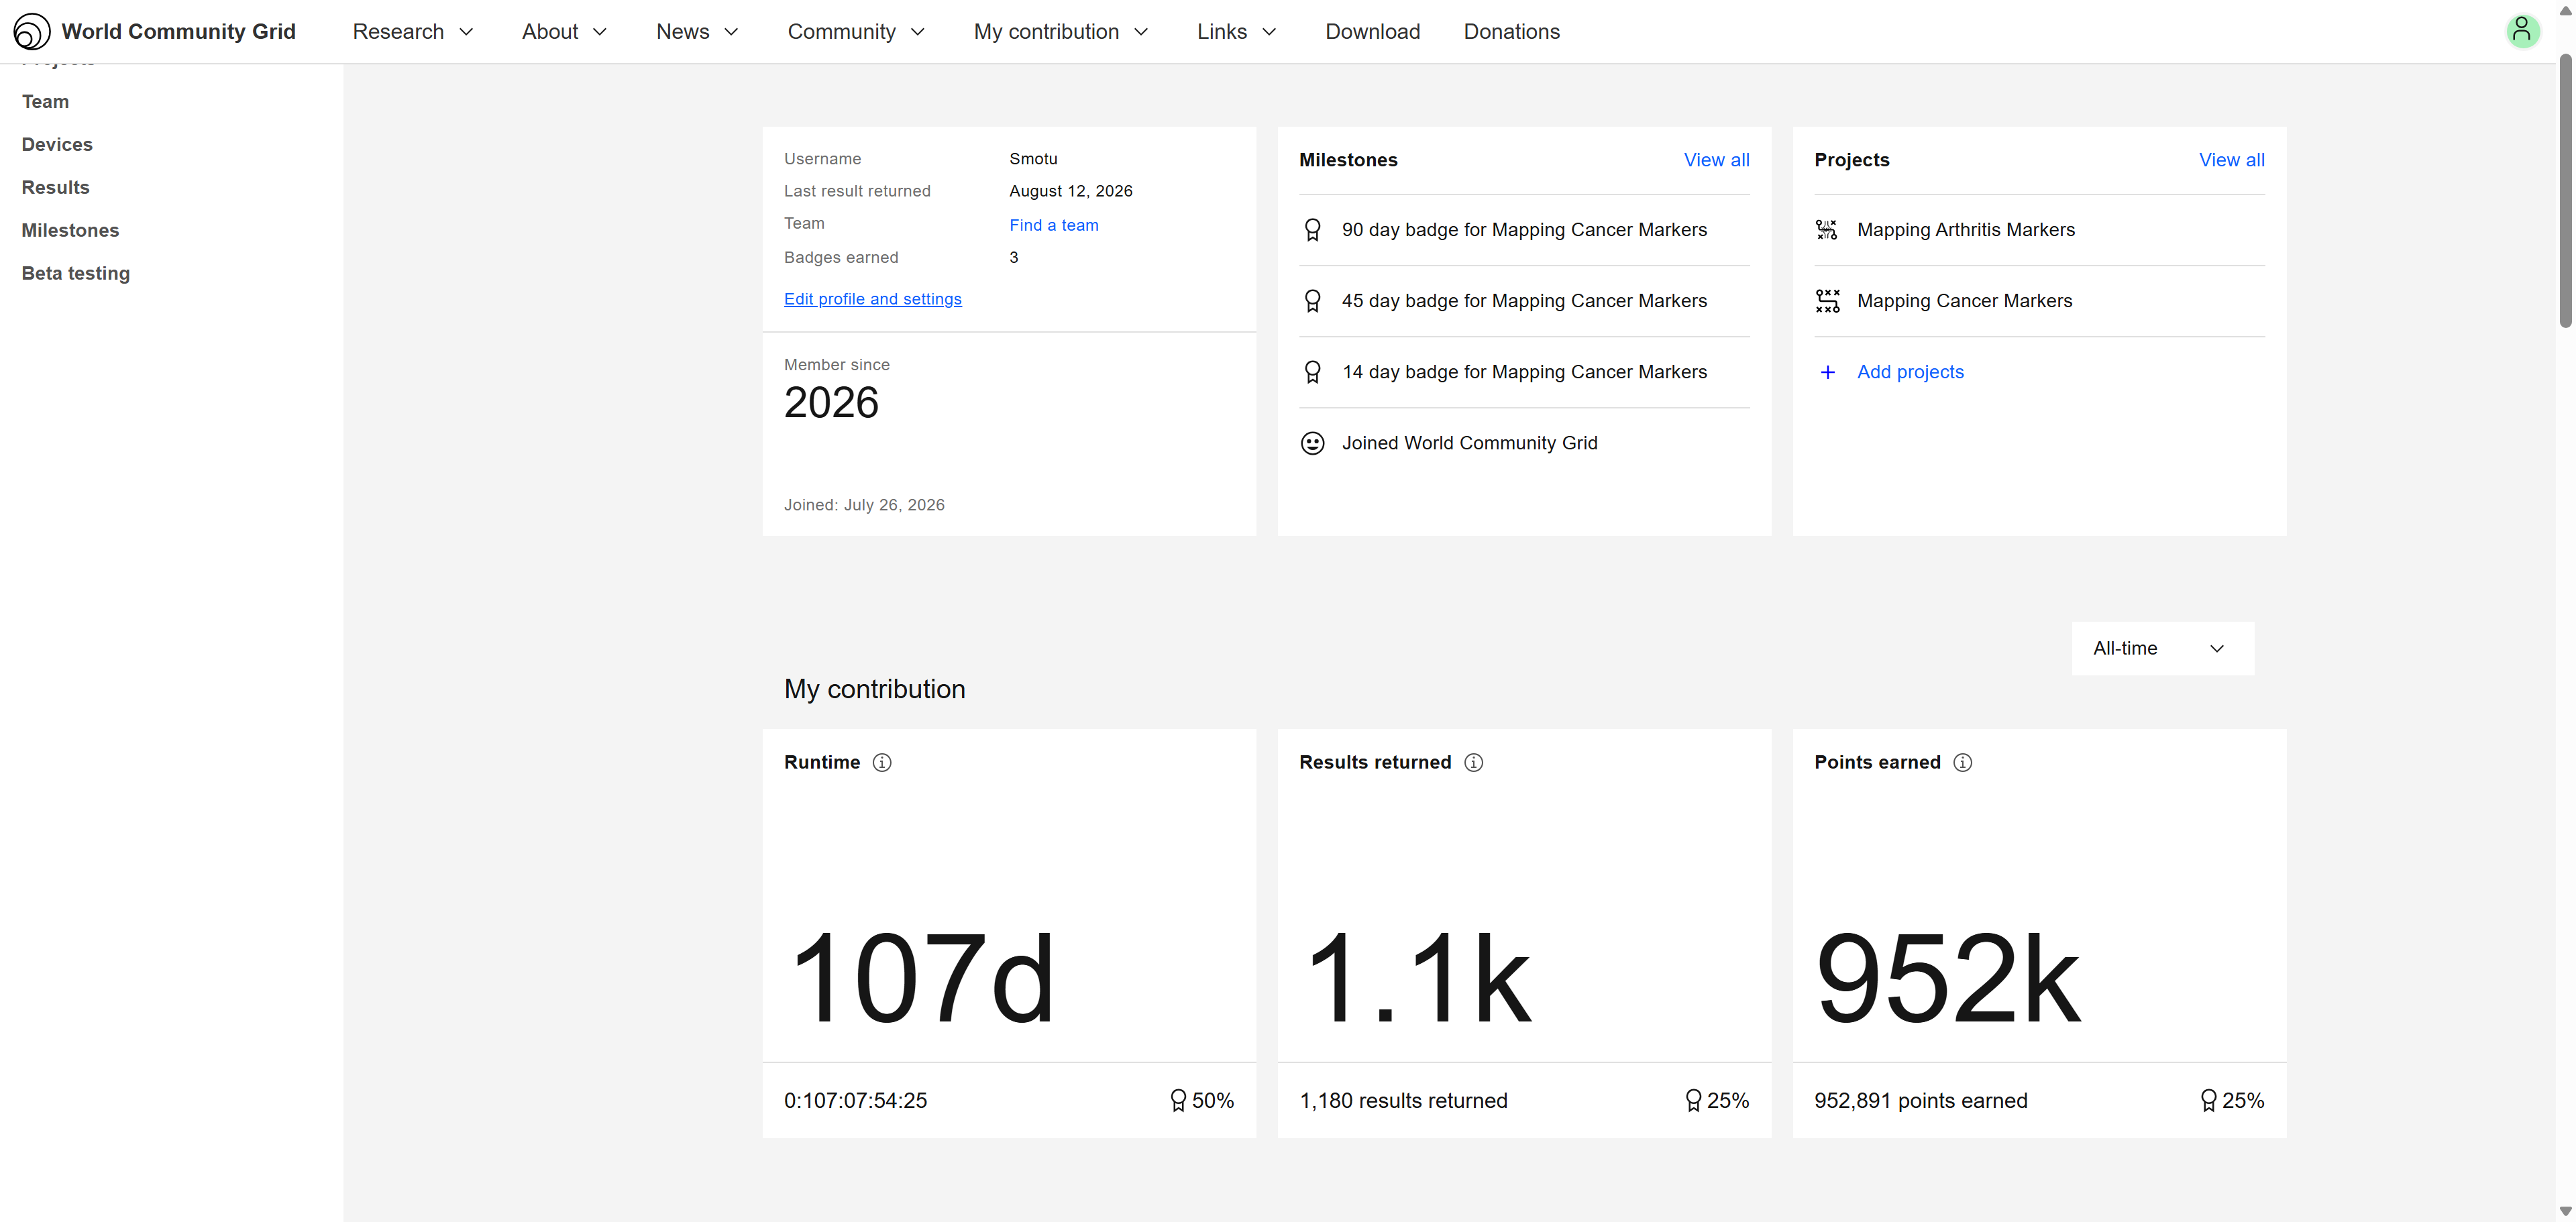Click the 1,180 results returned text
This screenshot has height=1222, width=2576.
1403,1100
